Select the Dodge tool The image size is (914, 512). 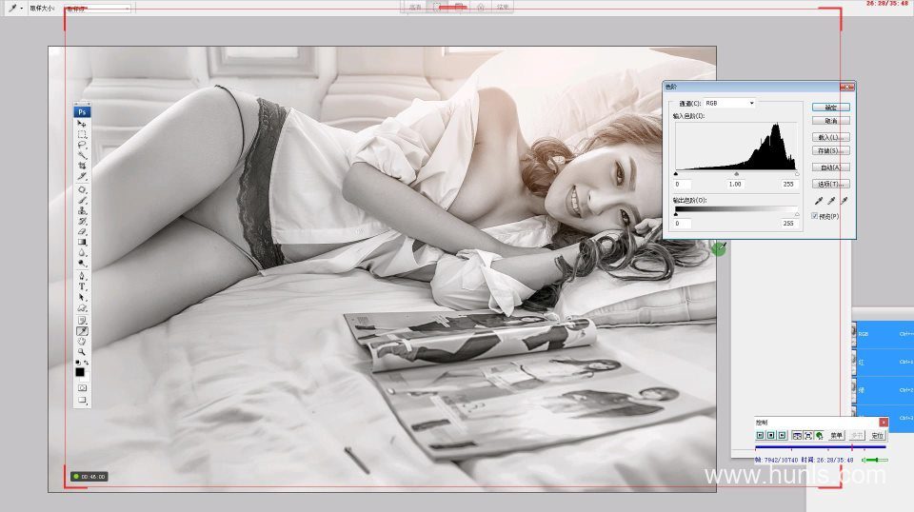[x=82, y=264]
